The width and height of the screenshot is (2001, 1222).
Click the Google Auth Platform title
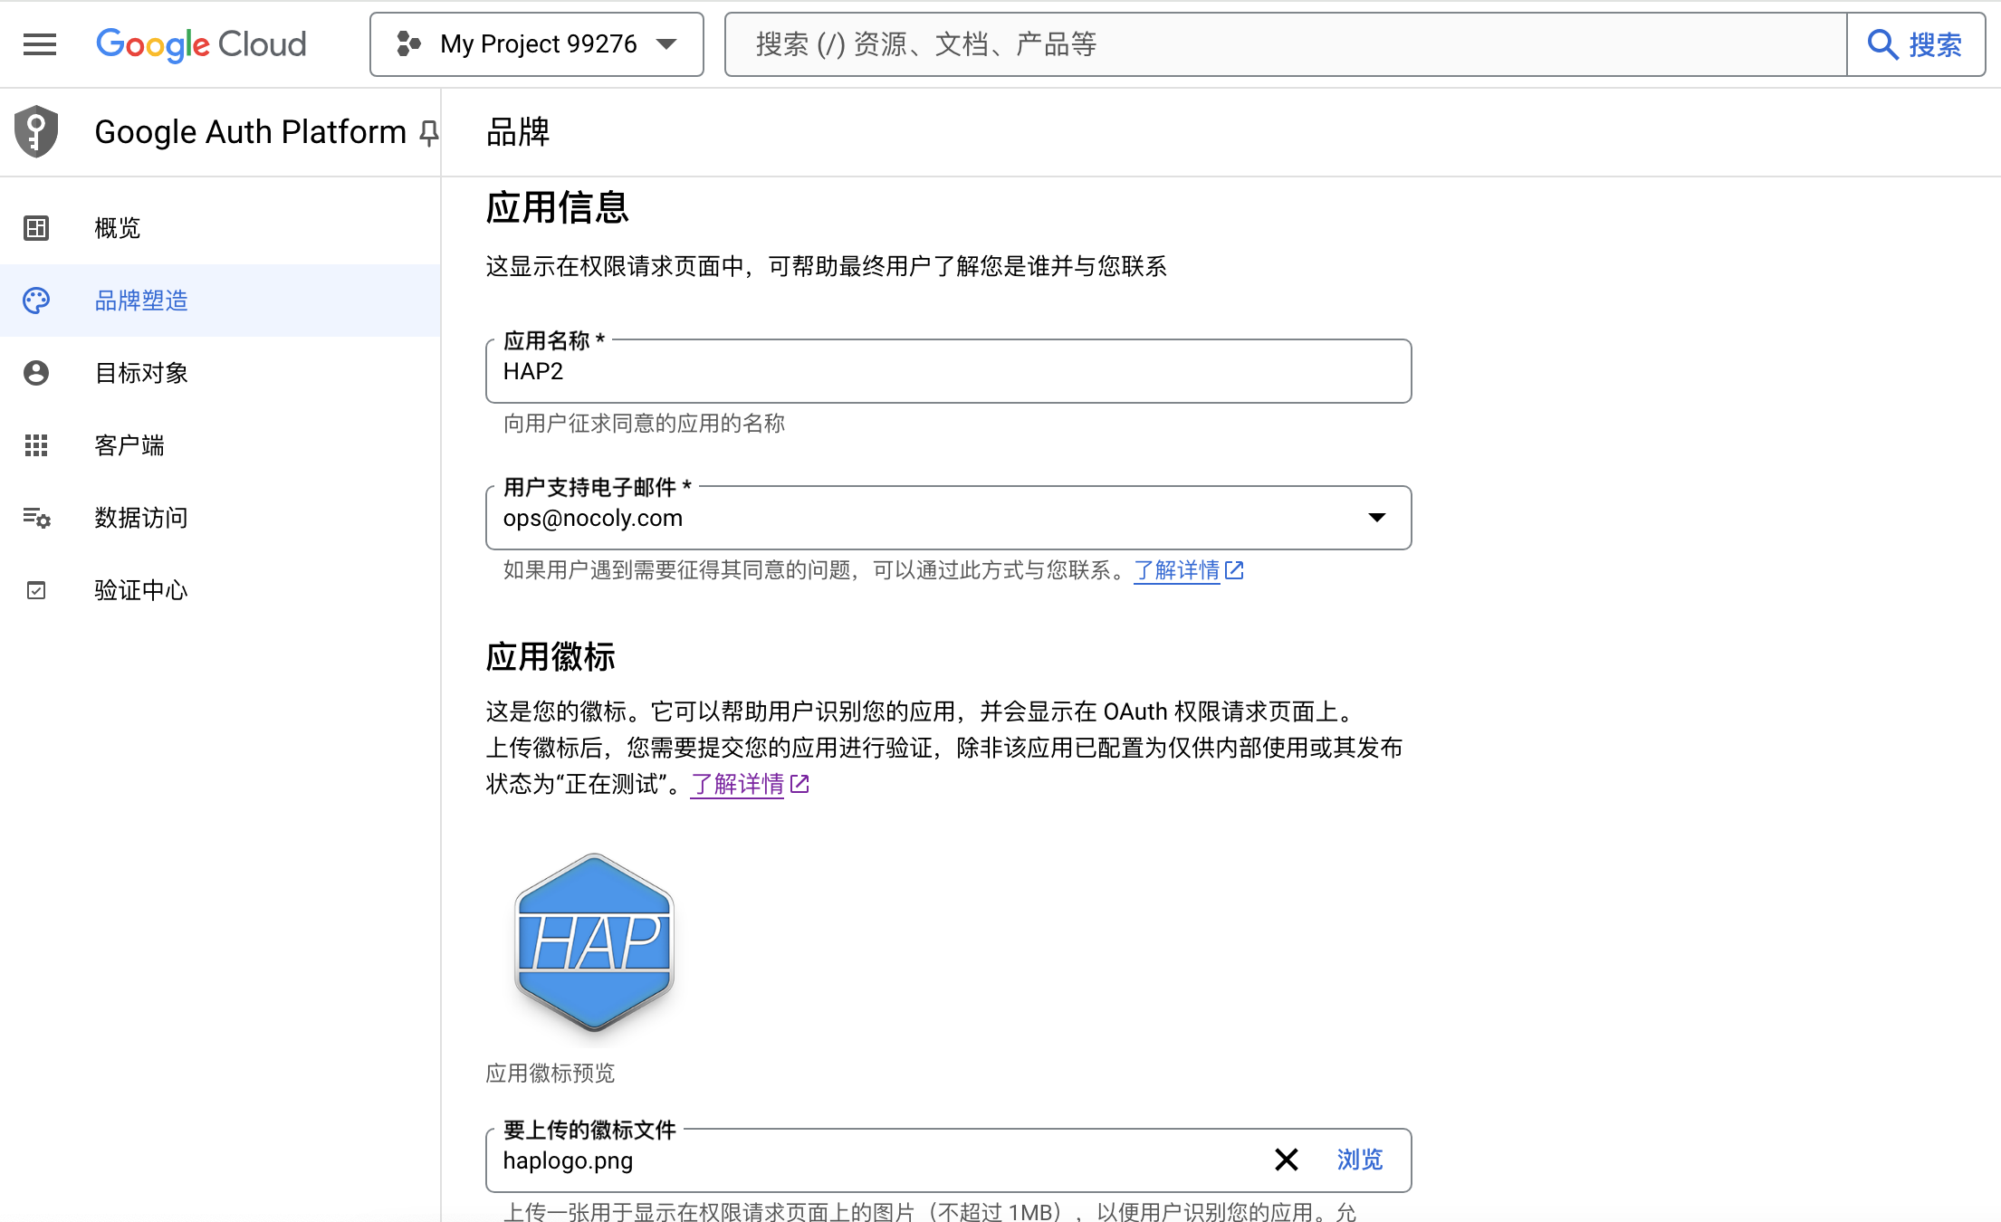250,132
